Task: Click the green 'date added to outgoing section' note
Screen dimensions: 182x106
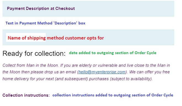Action: (x=113, y=53)
